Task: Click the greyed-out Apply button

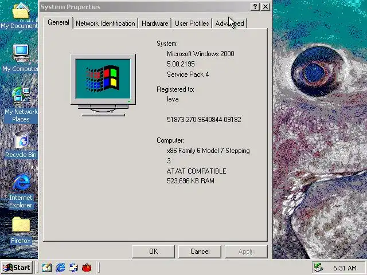Action: click(x=246, y=252)
